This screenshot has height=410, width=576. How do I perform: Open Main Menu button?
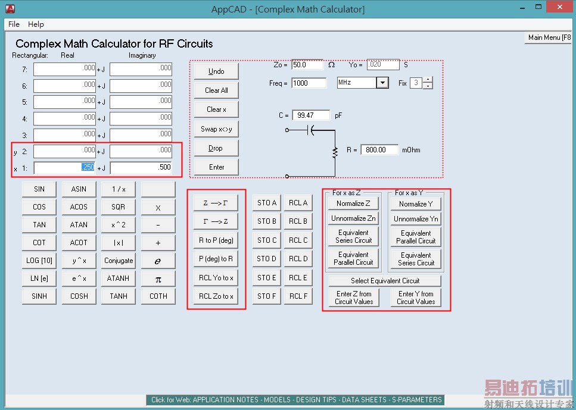click(x=549, y=37)
